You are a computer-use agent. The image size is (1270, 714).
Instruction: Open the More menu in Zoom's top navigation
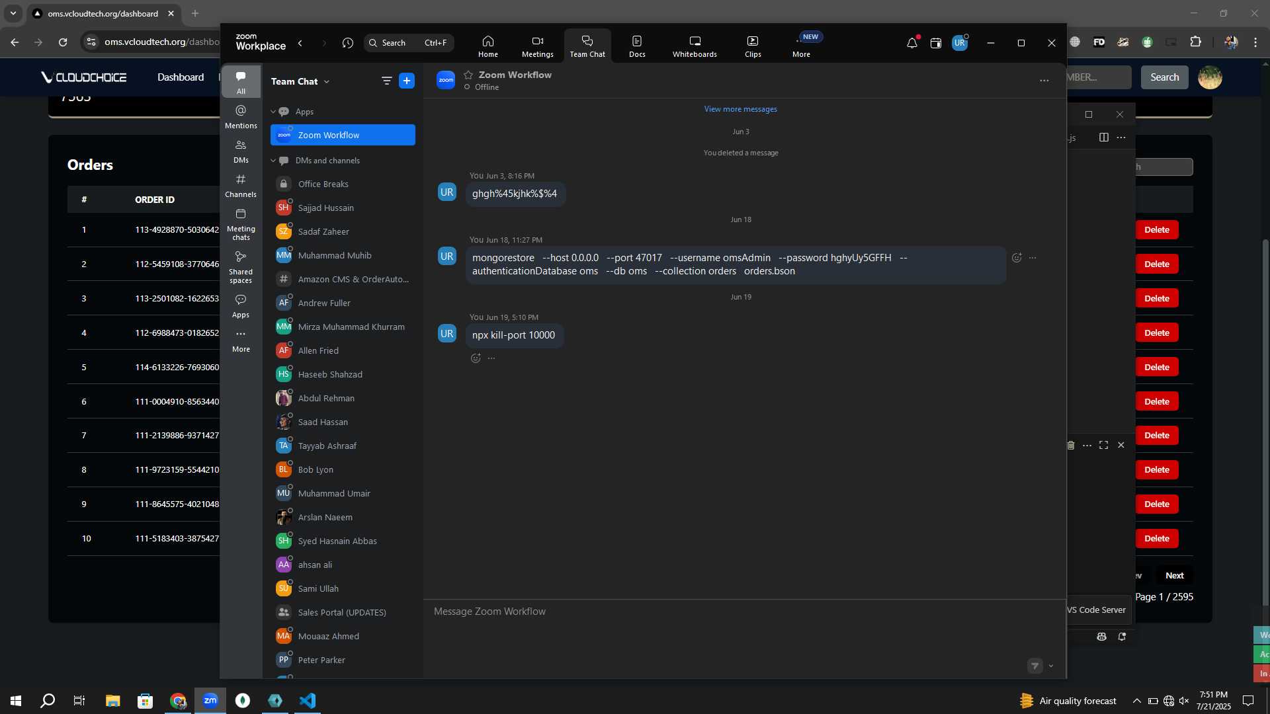(x=801, y=46)
